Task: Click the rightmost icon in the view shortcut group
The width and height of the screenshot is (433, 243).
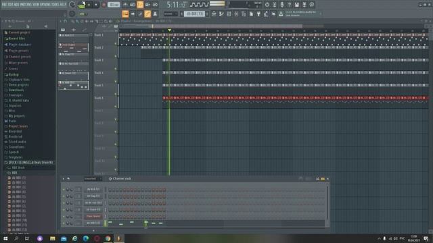Action: 155,13
